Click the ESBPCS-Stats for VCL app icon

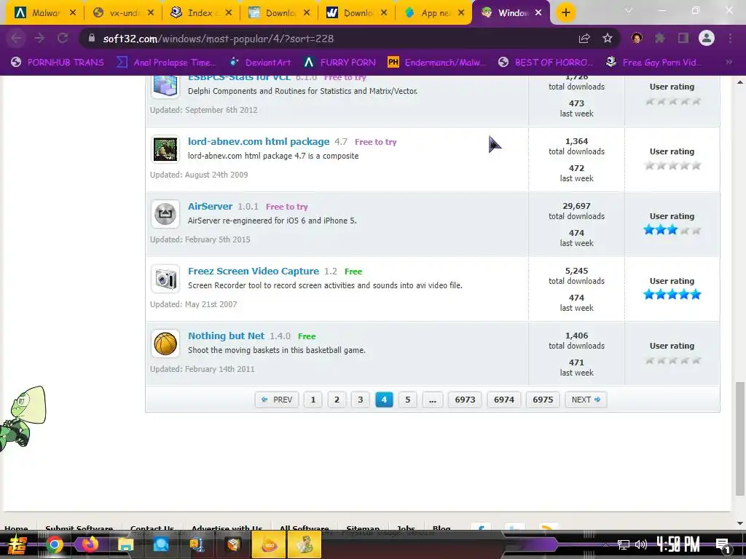165,87
